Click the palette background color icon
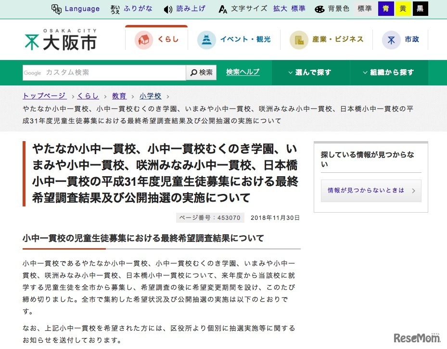Screen dimensions: 447x349 coord(319,10)
